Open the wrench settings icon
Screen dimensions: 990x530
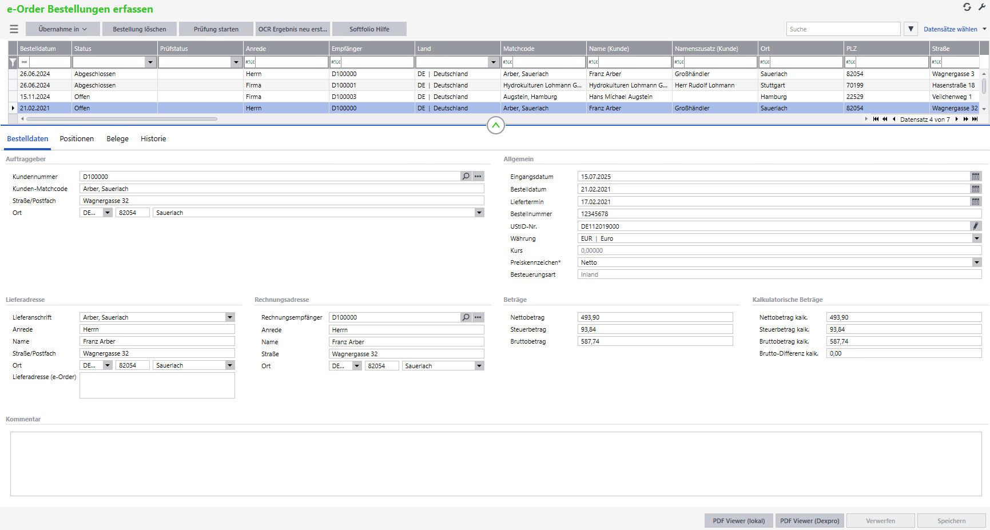[982, 7]
